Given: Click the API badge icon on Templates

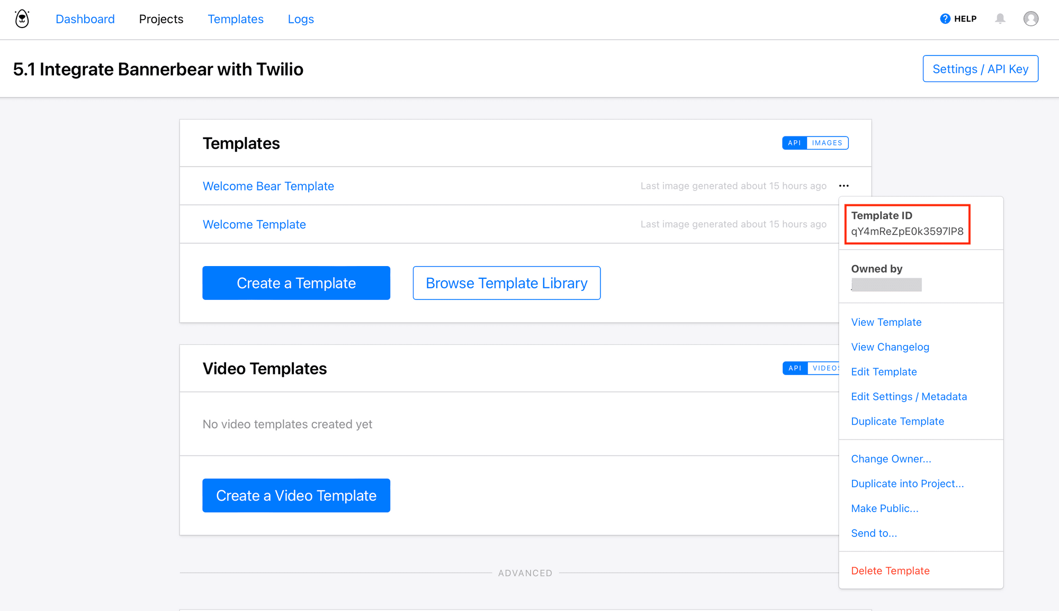Looking at the screenshot, I should (793, 143).
